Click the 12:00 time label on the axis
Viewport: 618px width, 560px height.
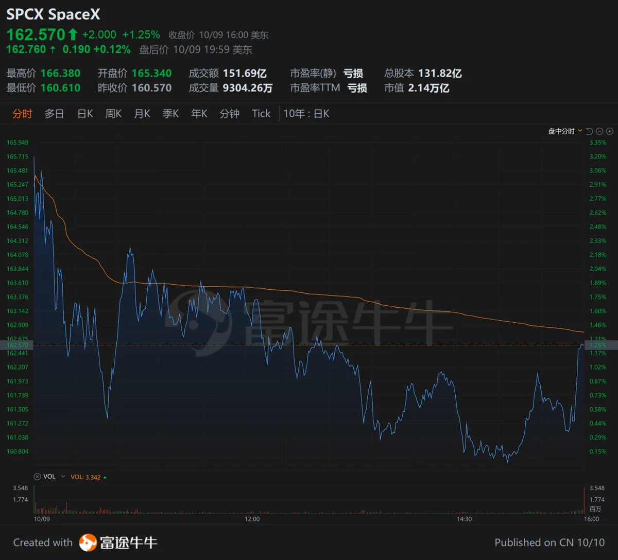click(252, 519)
